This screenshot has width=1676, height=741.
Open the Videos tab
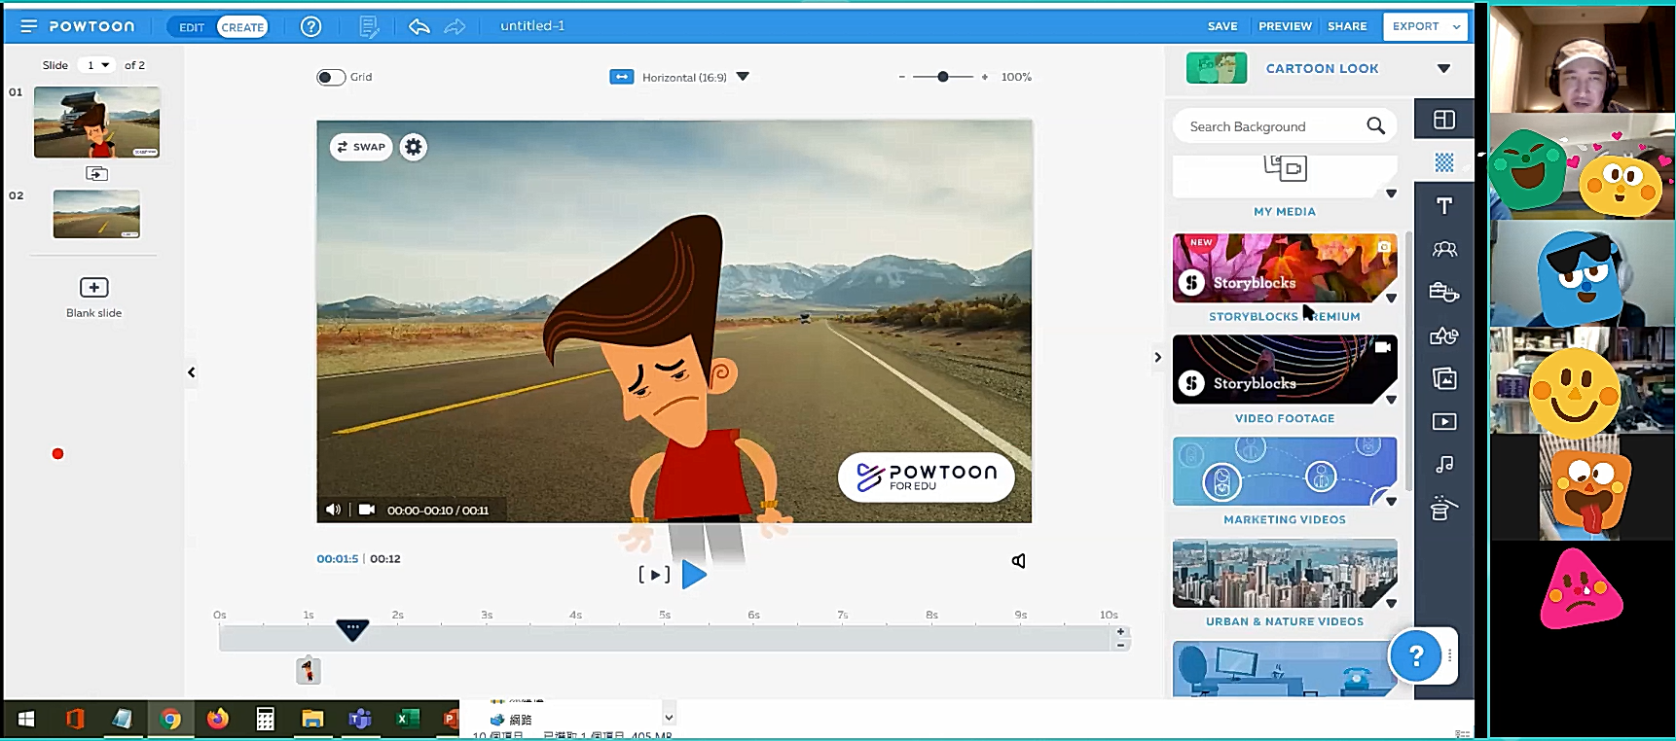pos(1444,421)
